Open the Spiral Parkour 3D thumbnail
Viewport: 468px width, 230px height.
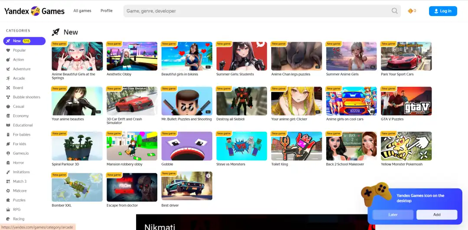coord(77,146)
